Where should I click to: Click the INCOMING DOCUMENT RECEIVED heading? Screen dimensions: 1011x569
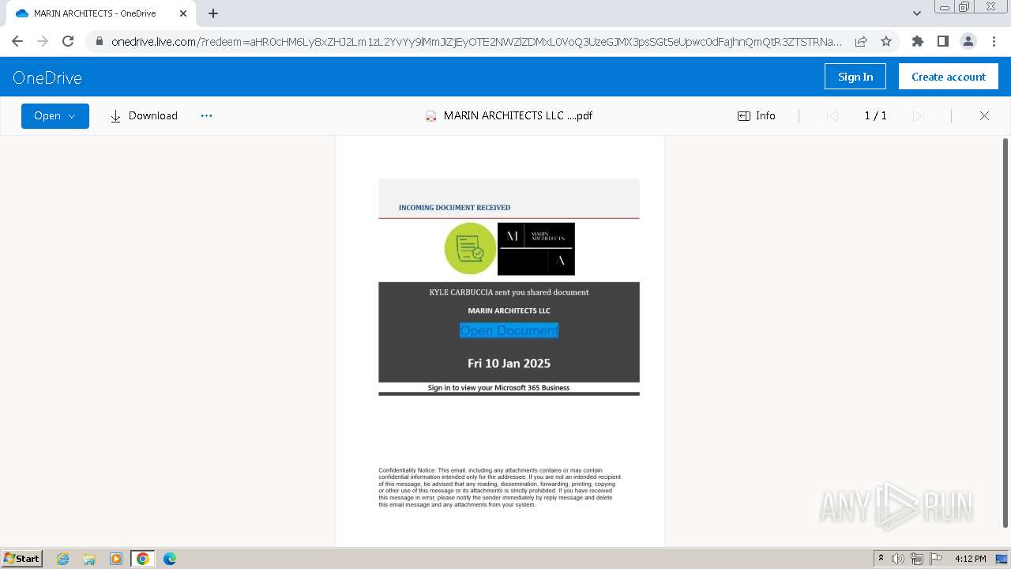(x=454, y=208)
